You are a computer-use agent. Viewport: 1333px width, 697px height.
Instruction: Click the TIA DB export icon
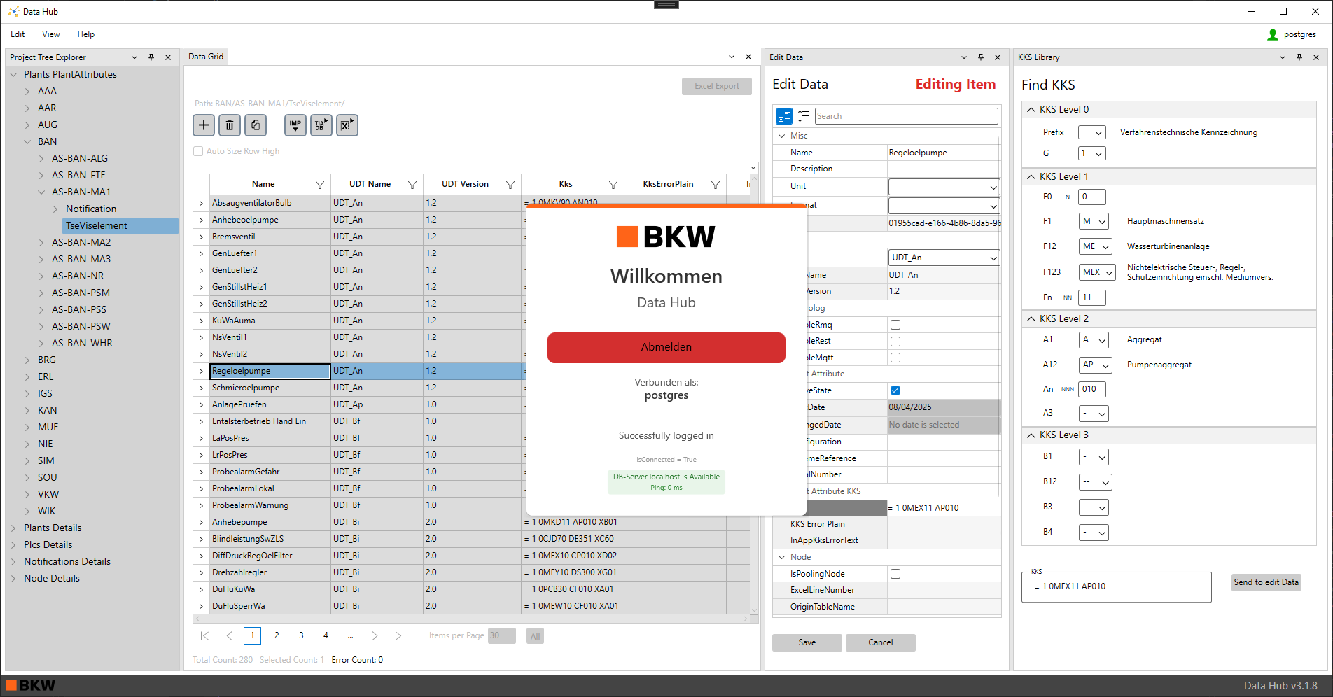321,125
